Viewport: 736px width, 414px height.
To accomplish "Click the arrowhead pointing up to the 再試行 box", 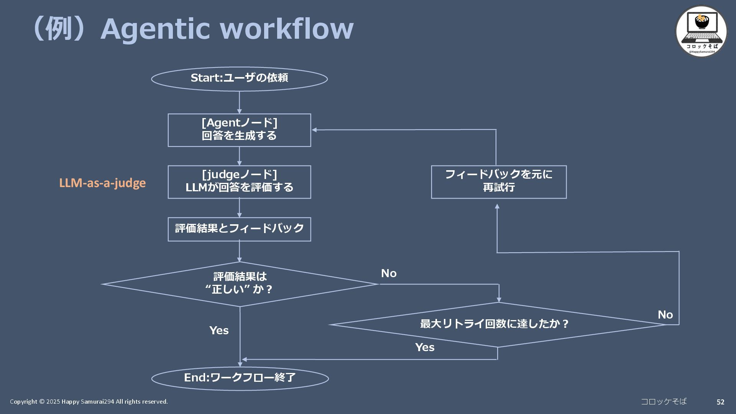I will coord(497,206).
